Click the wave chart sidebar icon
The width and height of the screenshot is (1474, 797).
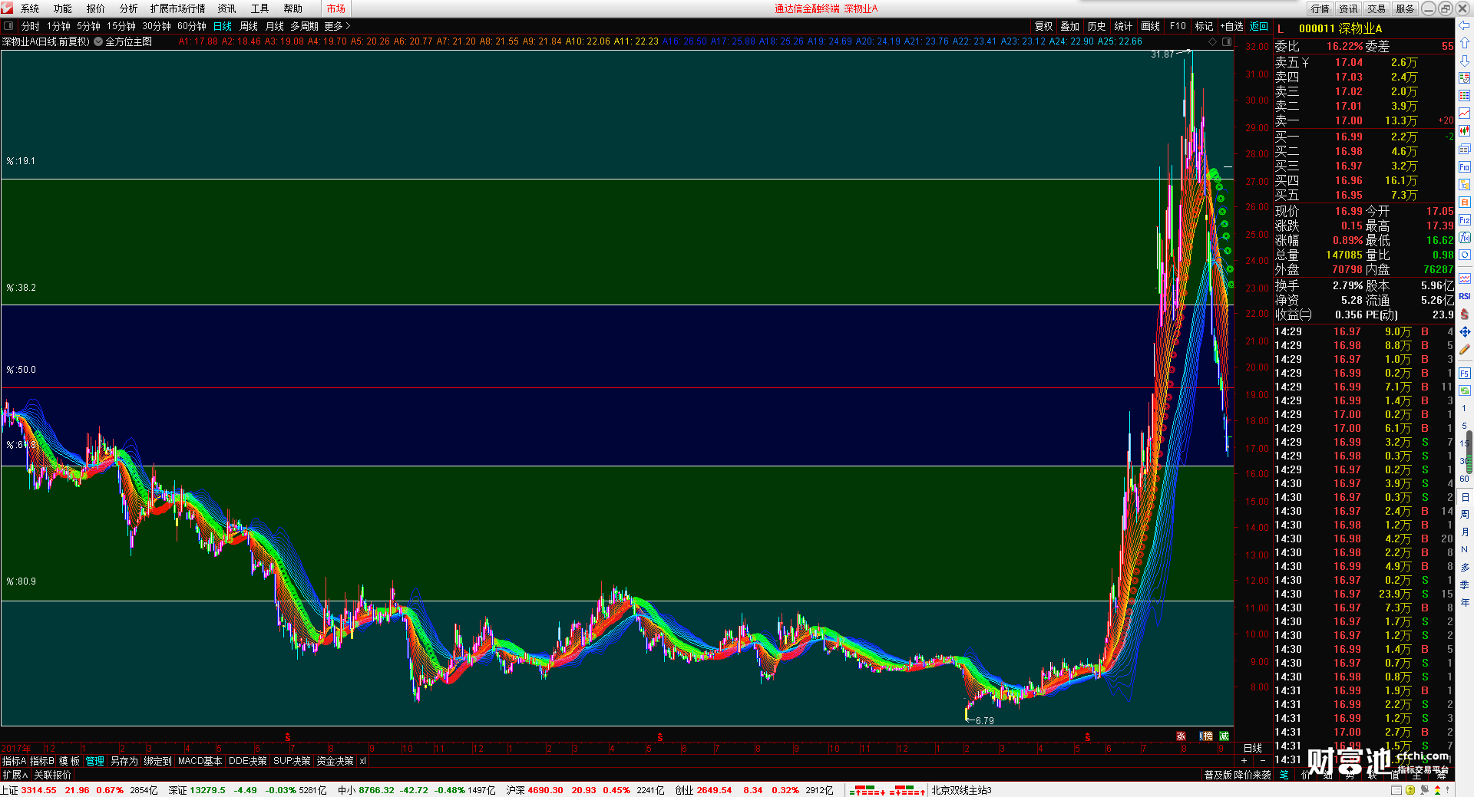(x=1464, y=278)
